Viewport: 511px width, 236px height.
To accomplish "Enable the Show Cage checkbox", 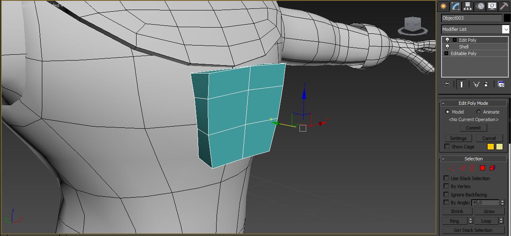I will coord(447,147).
